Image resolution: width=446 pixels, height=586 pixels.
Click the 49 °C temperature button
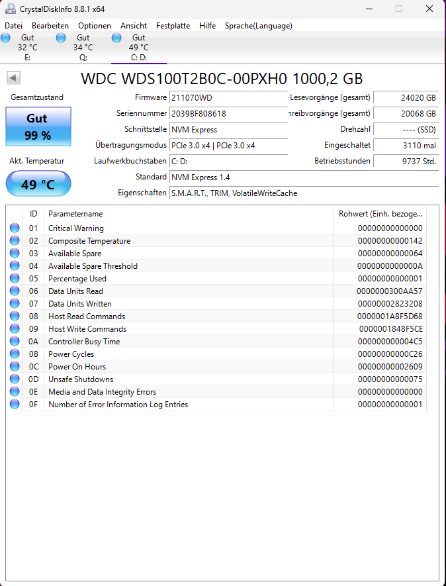click(x=38, y=184)
